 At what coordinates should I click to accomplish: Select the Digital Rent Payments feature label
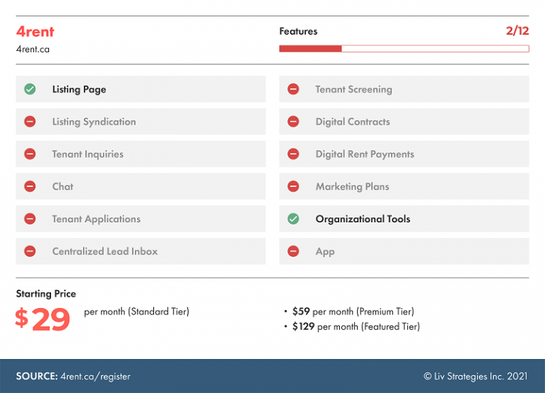(x=365, y=154)
